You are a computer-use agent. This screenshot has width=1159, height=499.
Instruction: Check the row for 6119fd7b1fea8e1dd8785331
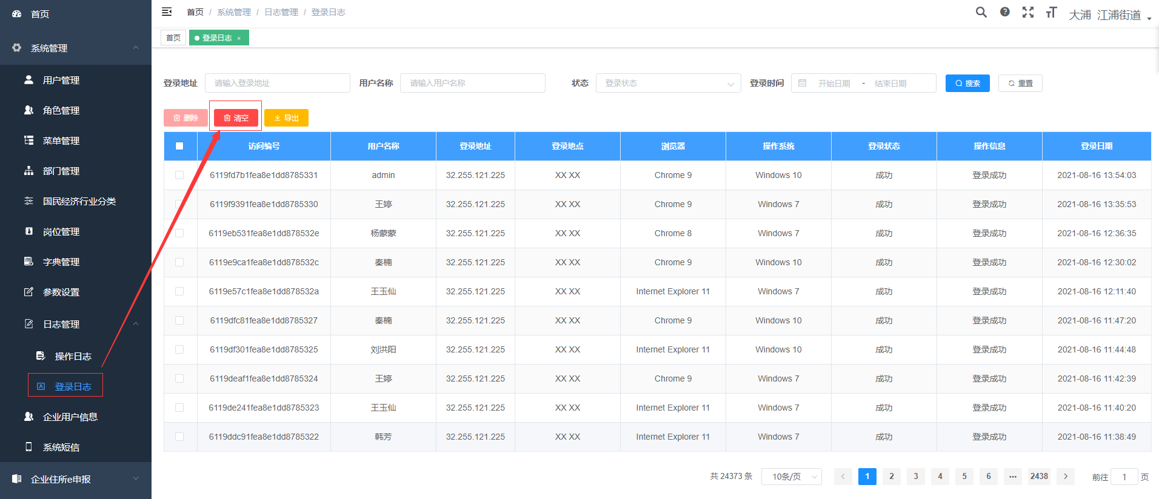coord(179,175)
